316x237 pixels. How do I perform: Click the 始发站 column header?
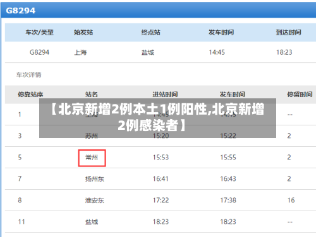click(x=83, y=32)
